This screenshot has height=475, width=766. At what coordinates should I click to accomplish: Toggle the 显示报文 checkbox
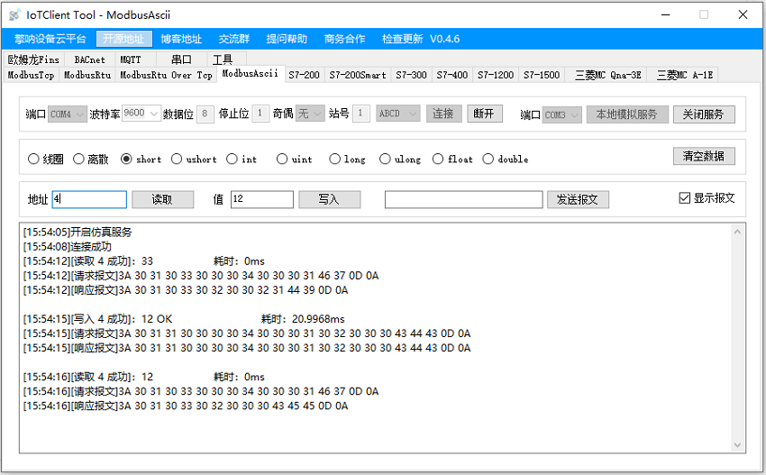pos(685,198)
